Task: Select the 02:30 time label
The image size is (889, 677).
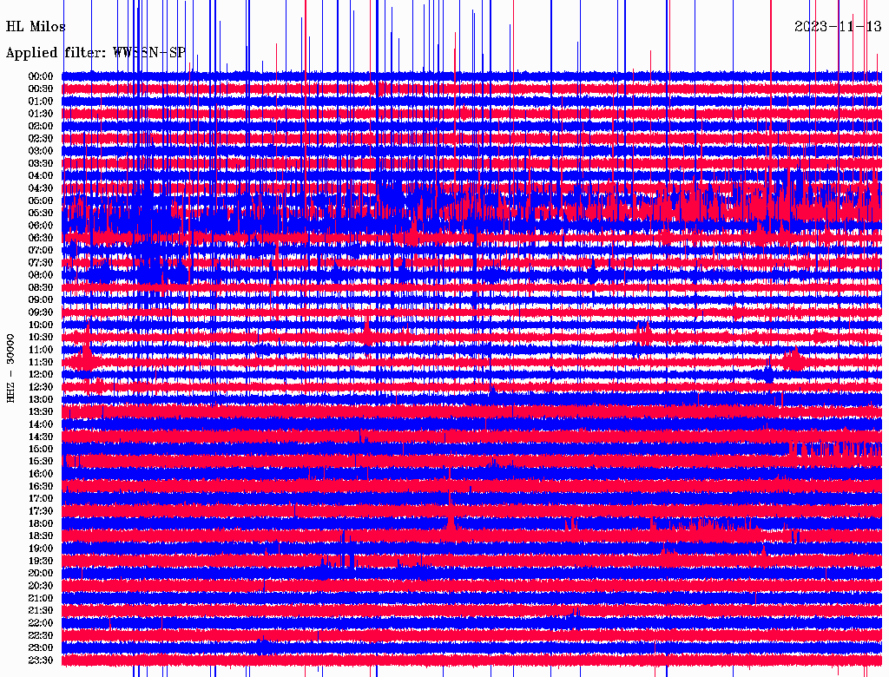Action: (x=41, y=138)
